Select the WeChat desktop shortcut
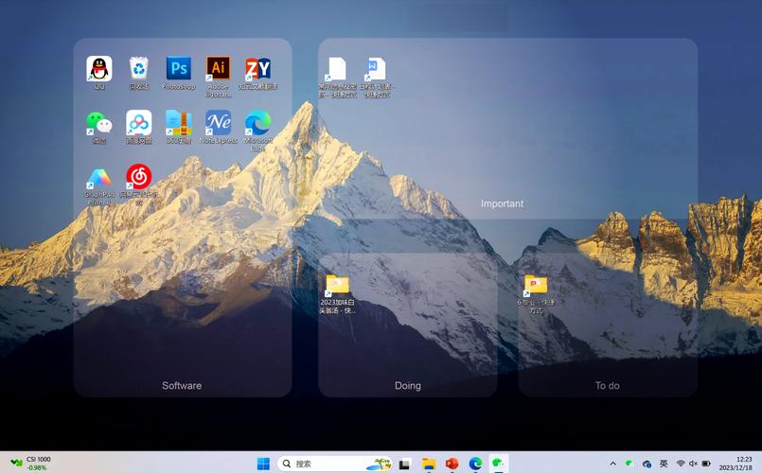Image resolution: width=762 pixels, height=473 pixels. point(99,123)
